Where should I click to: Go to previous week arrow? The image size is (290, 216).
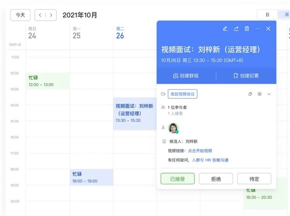(x=41, y=15)
